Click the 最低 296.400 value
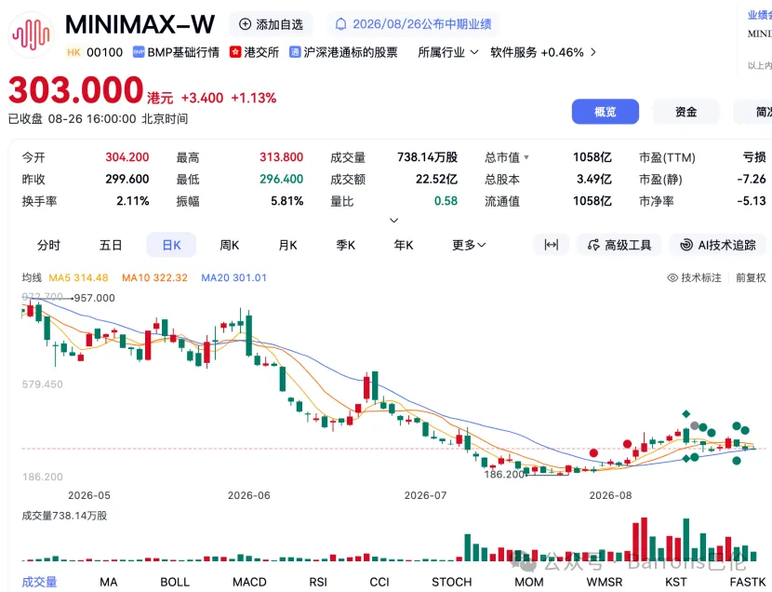 coord(281,180)
